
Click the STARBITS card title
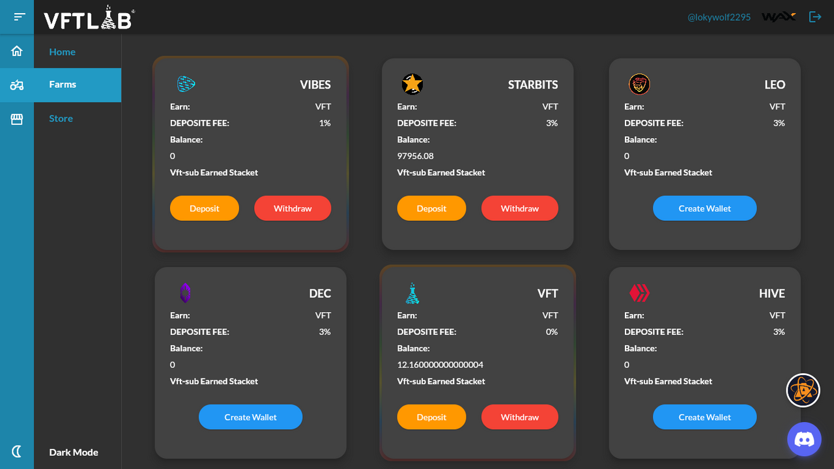[x=533, y=85]
